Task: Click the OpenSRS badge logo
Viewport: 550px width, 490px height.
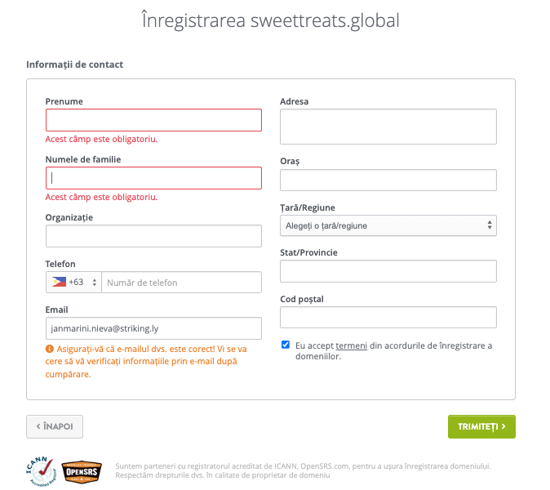Action: coord(82,472)
